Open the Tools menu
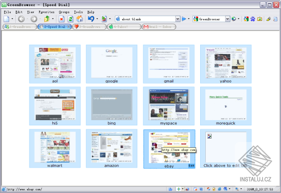Image resolution: width=281 pixels, height=193 pixels. pos(78,12)
